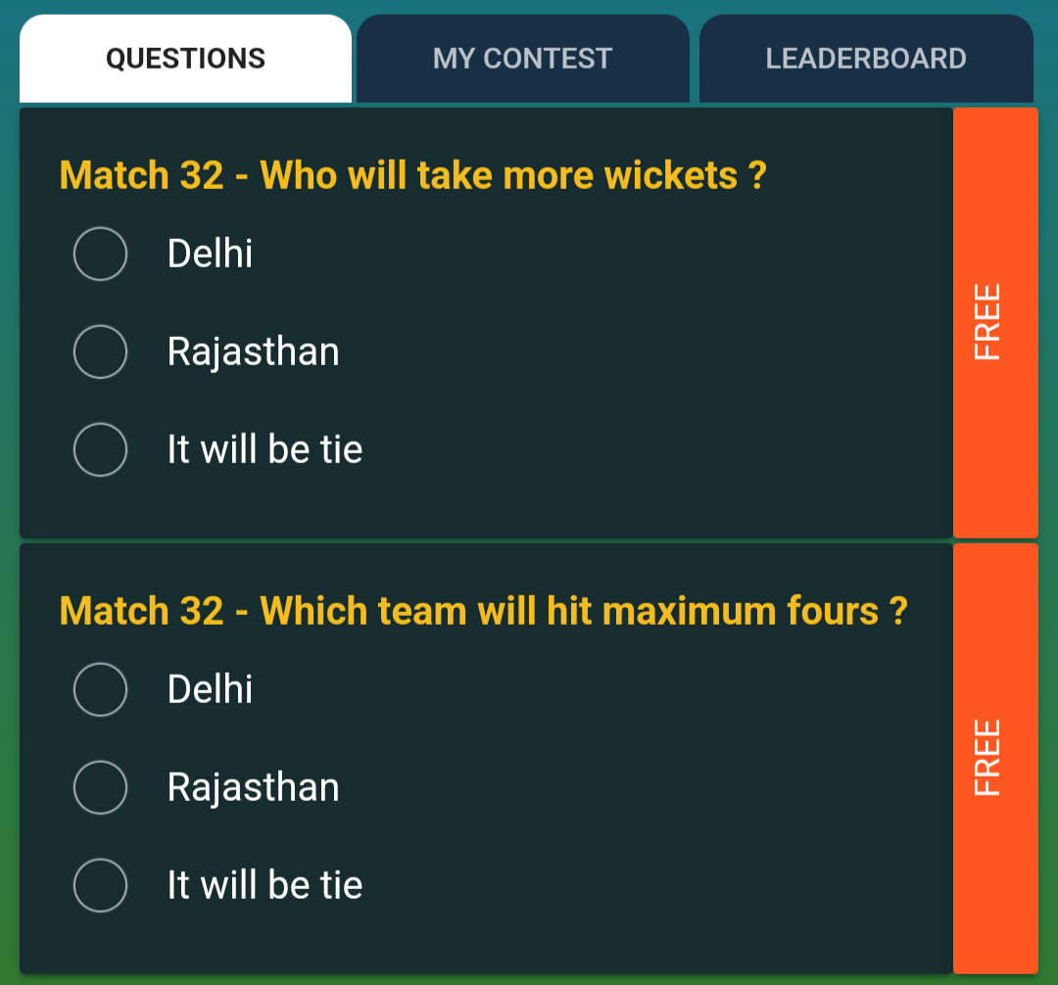The height and width of the screenshot is (985, 1058).
Task: Choose Rajasthan radio button for more wickets
Action: (100, 352)
